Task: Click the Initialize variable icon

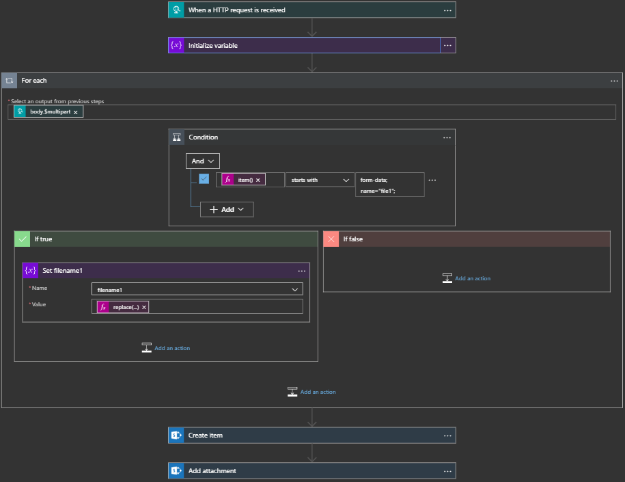Action: [177, 45]
